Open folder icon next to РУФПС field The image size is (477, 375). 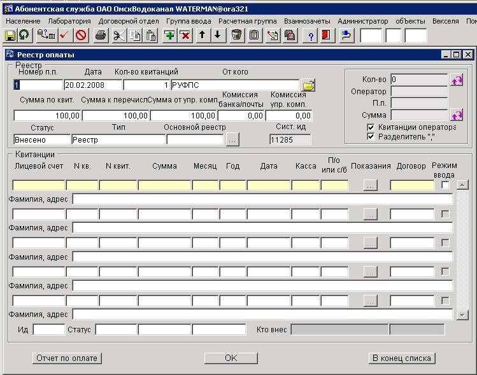[308, 85]
